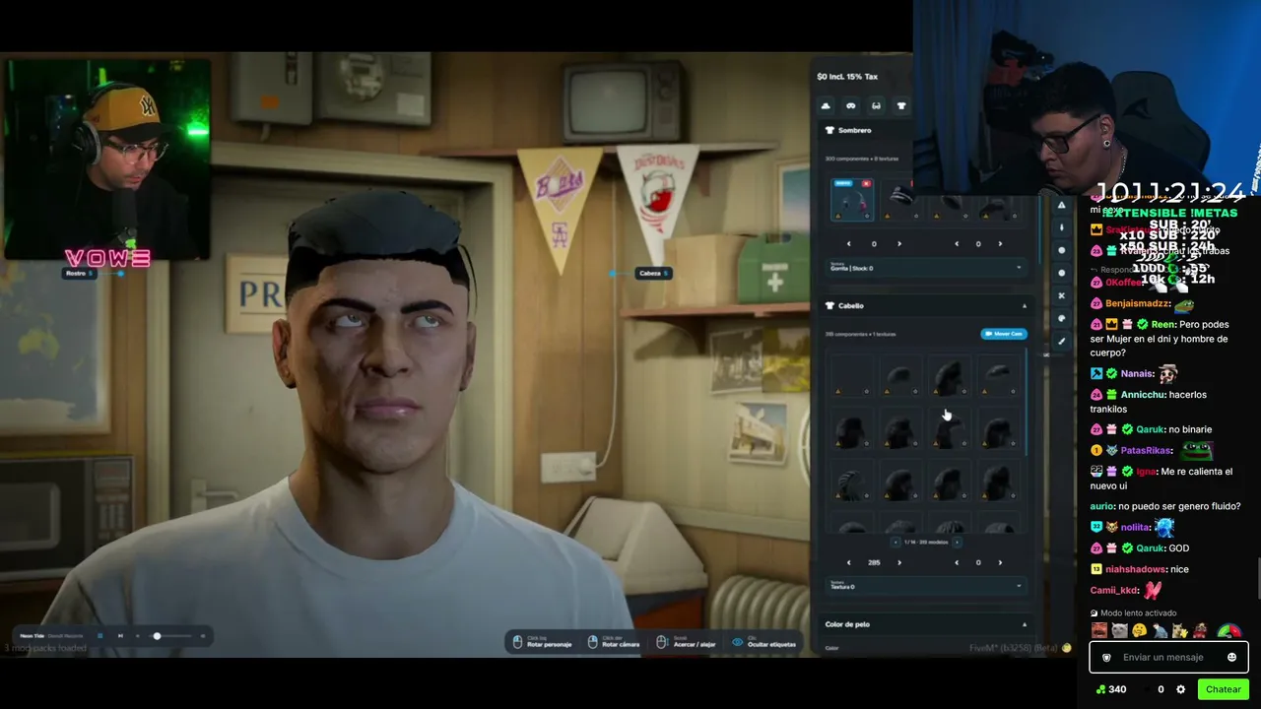Click the Mover Cam button

pyautogui.click(x=1004, y=334)
